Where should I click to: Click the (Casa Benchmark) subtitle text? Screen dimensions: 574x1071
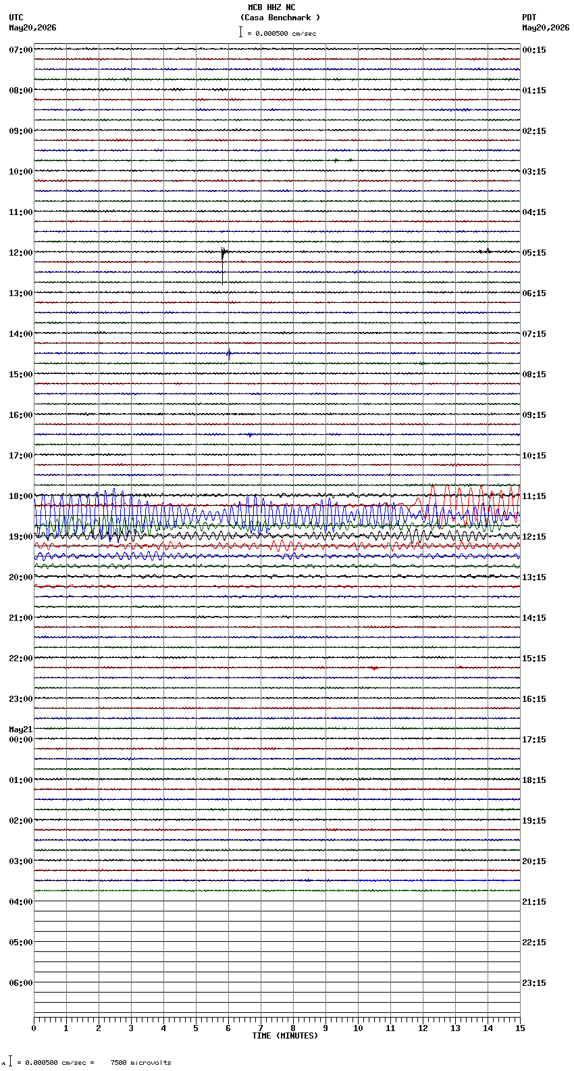pyautogui.click(x=280, y=18)
